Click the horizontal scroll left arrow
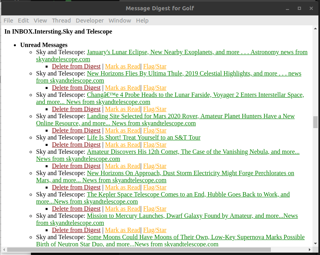320x255 pixels. pos(4,249)
